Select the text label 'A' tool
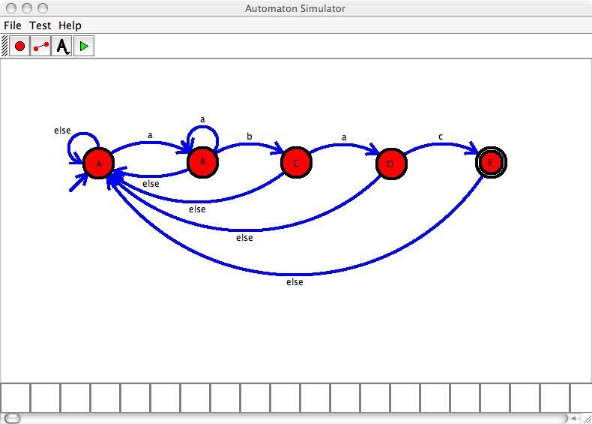Screen dimensions: 592x424 pyautogui.click(x=63, y=47)
